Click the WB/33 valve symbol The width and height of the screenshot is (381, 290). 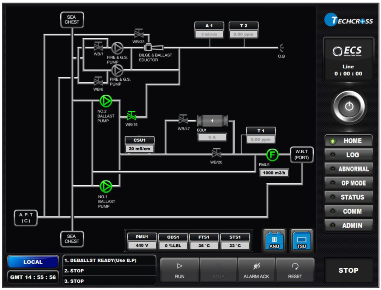point(138,34)
